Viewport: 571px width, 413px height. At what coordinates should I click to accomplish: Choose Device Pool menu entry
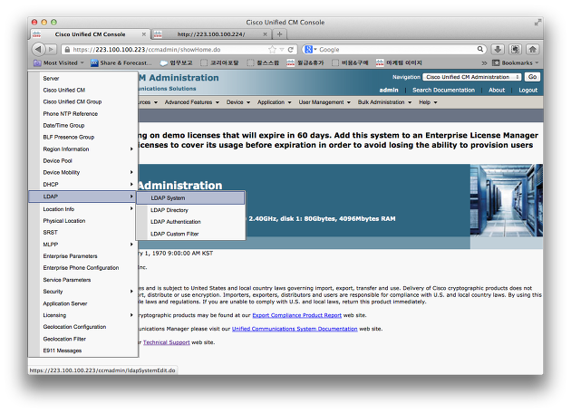(83, 160)
